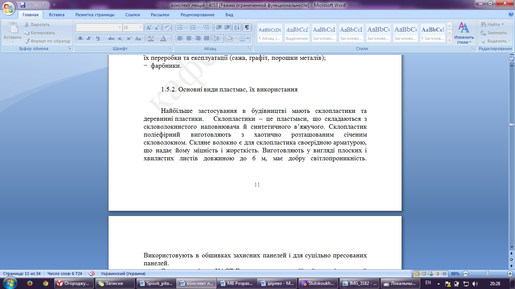Click the Format Painter brush icon
This screenshot has width=515, height=289.
coord(28,41)
